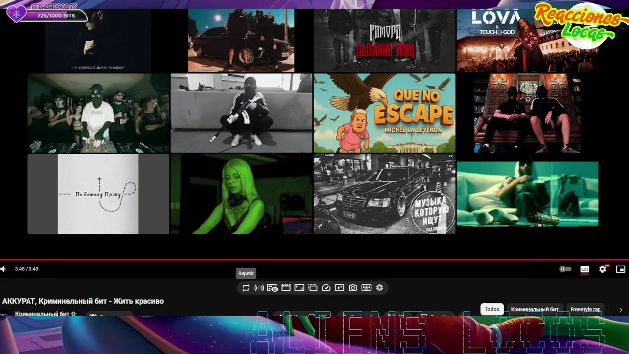Screen dimensions: 629x354
Task: Open the teal-tinted sofa scene thumbnail
Action: [527, 194]
